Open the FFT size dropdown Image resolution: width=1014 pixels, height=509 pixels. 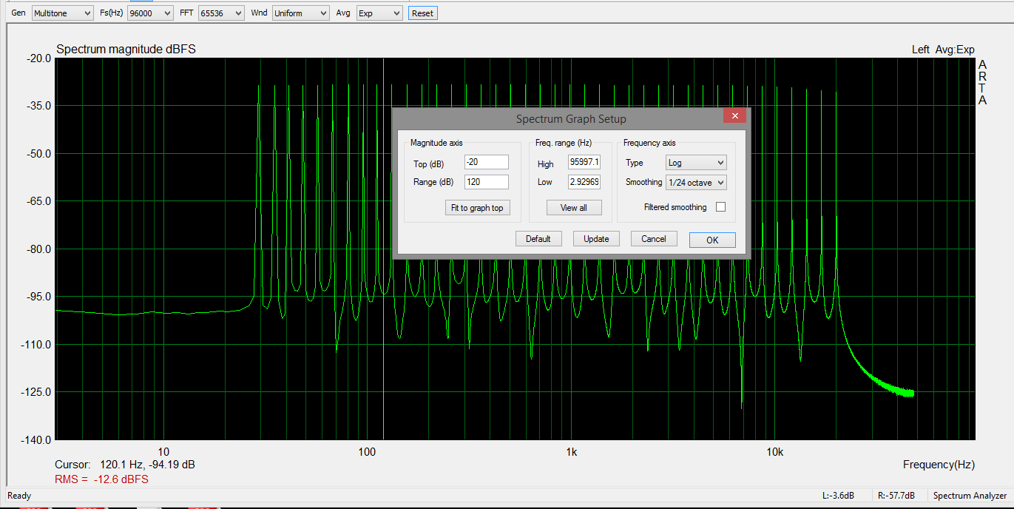coord(221,13)
